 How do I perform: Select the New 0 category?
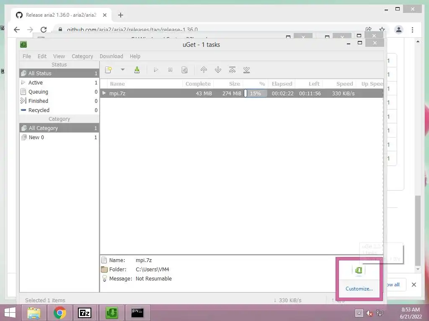point(59,137)
